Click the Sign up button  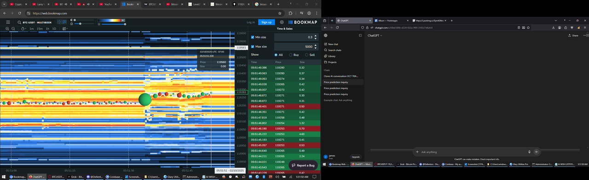pos(266,22)
